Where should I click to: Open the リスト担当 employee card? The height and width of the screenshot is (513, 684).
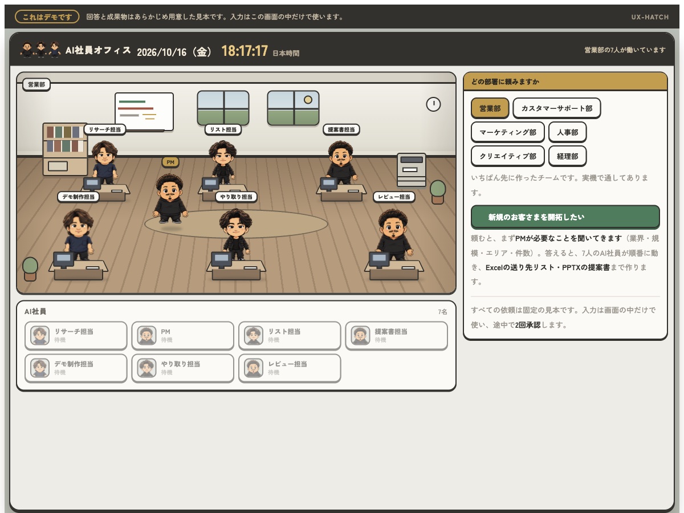coord(290,336)
